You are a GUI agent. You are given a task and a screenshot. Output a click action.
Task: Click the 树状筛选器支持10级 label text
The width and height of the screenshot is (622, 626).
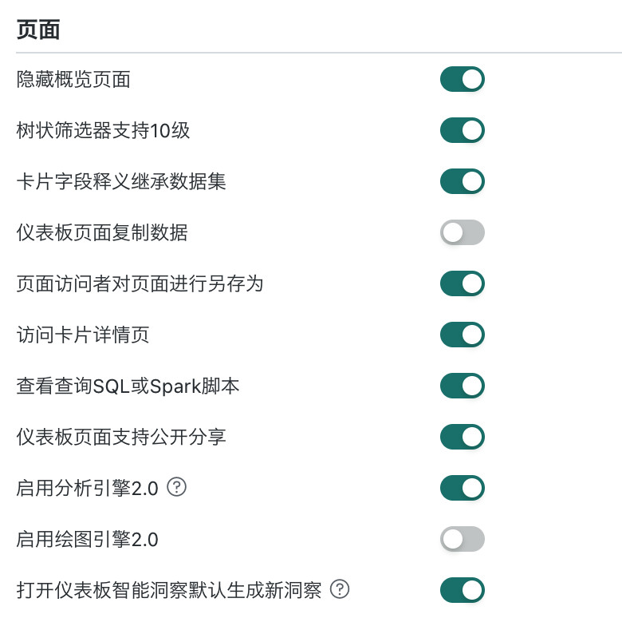tap(103, 130)
